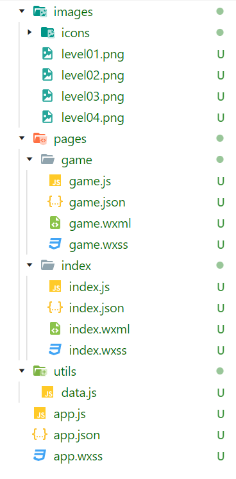Open app.wxss file name

[x=78, y=457]
